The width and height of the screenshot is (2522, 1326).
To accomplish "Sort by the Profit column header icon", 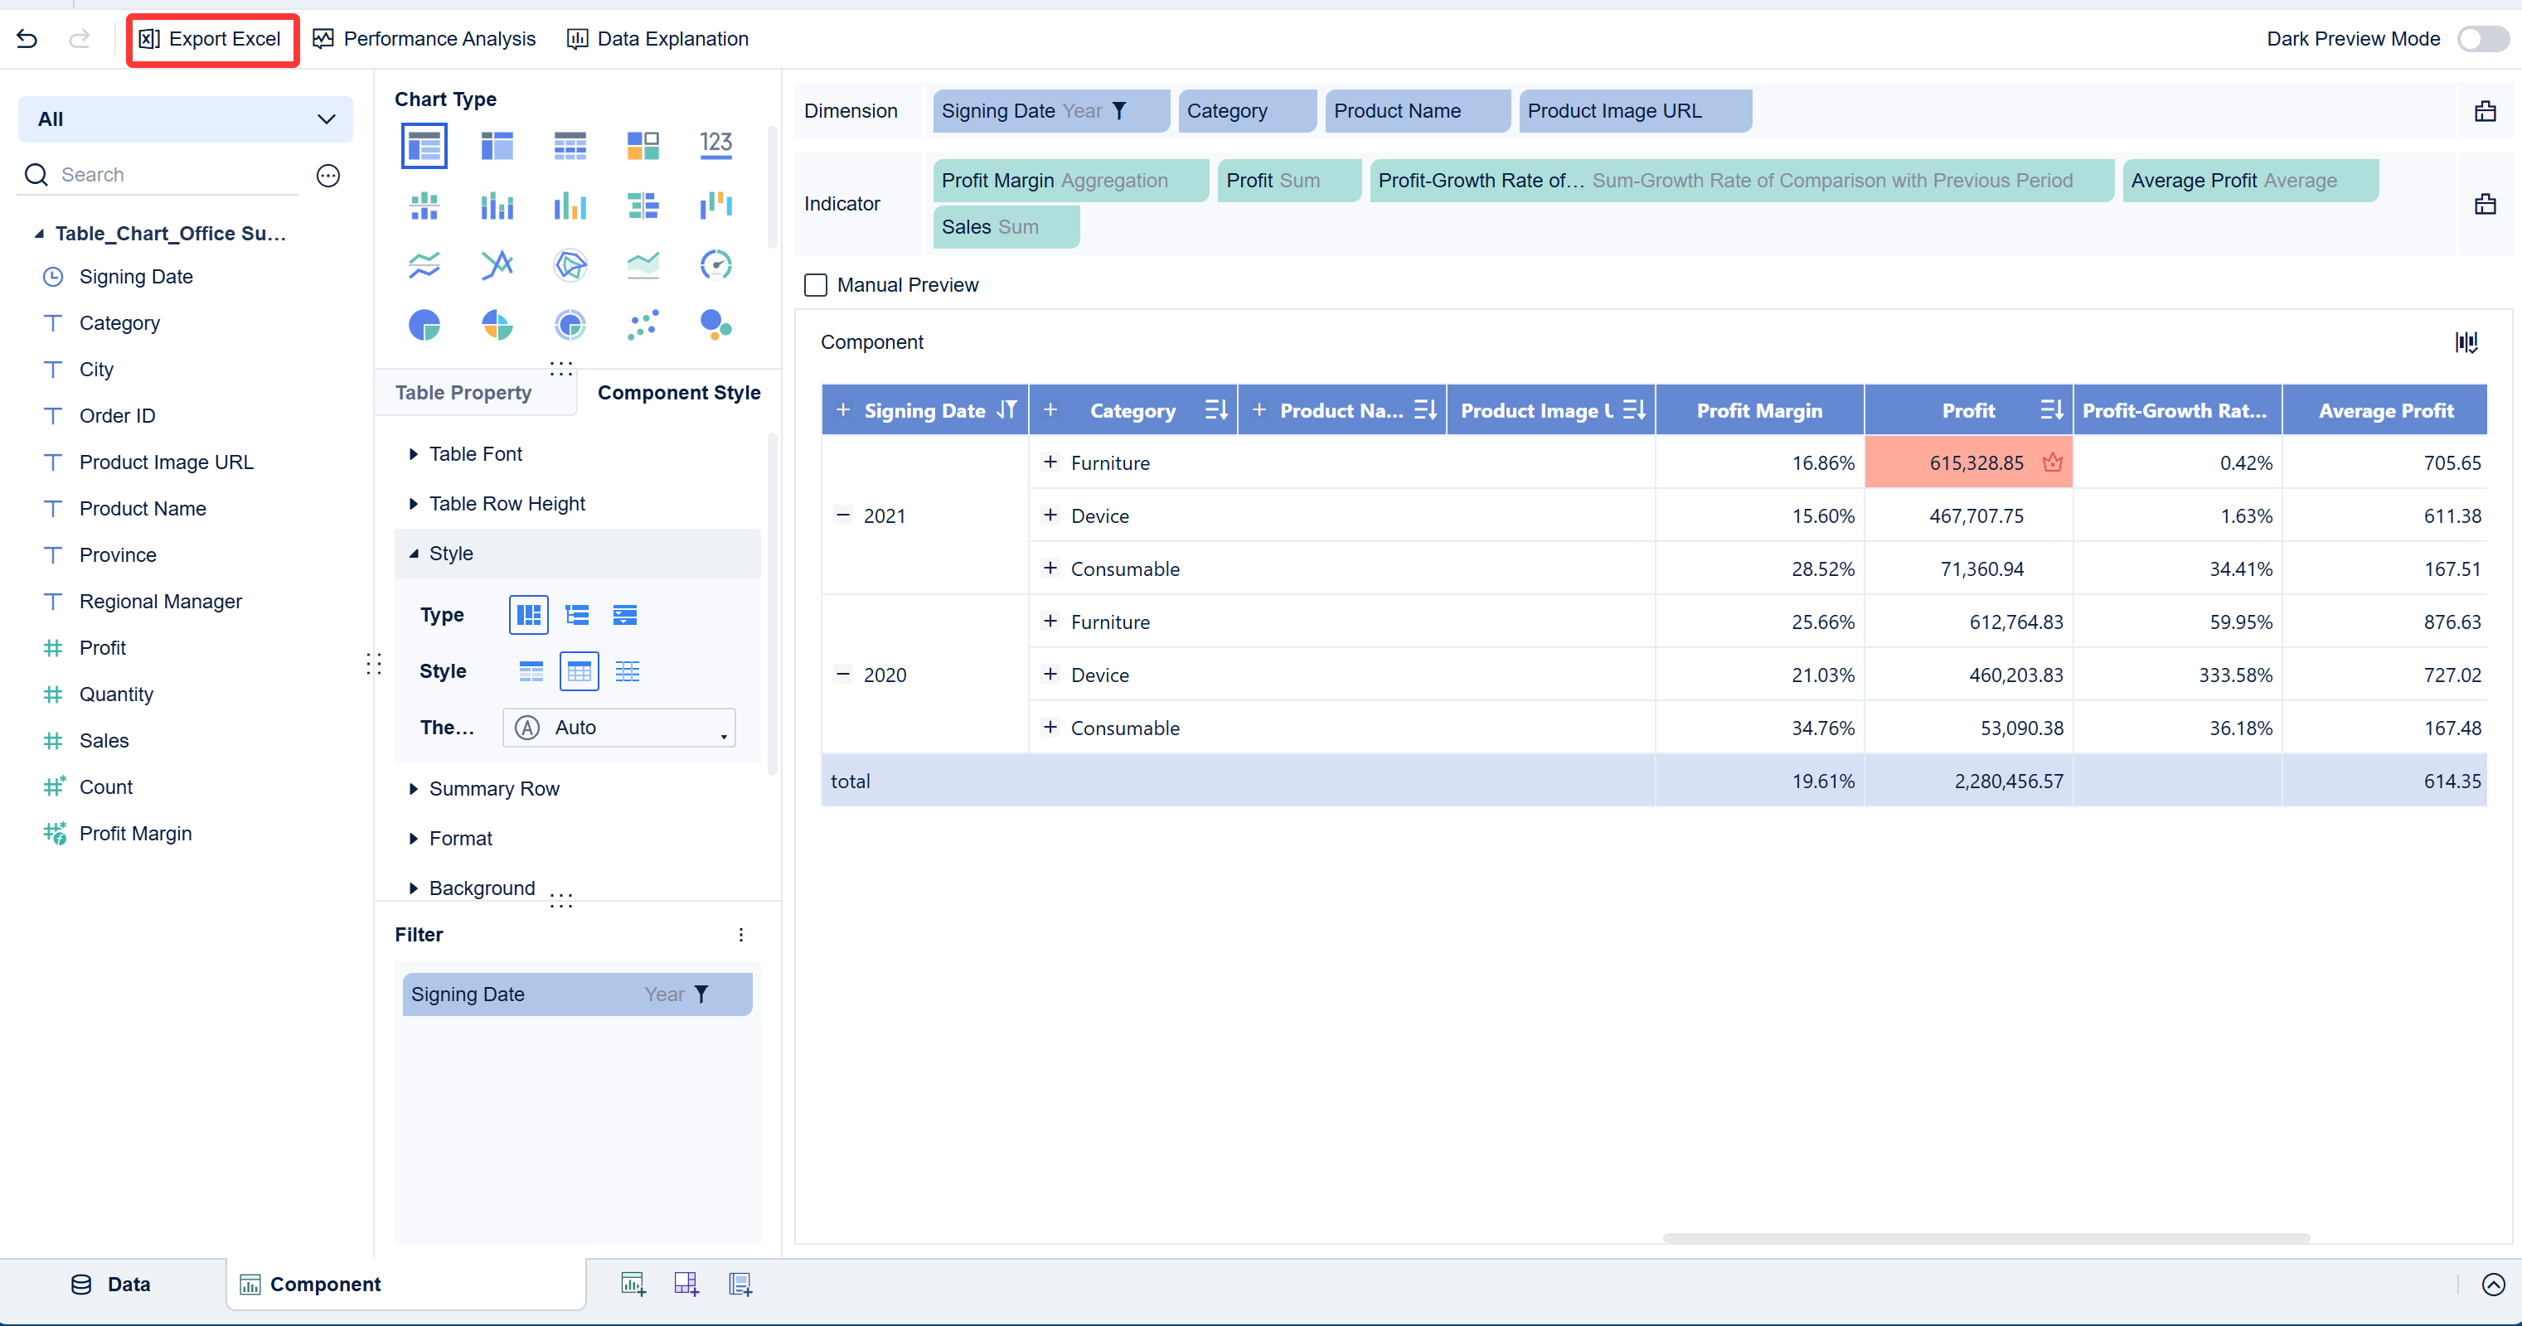I will click(x=2051, y=410).
